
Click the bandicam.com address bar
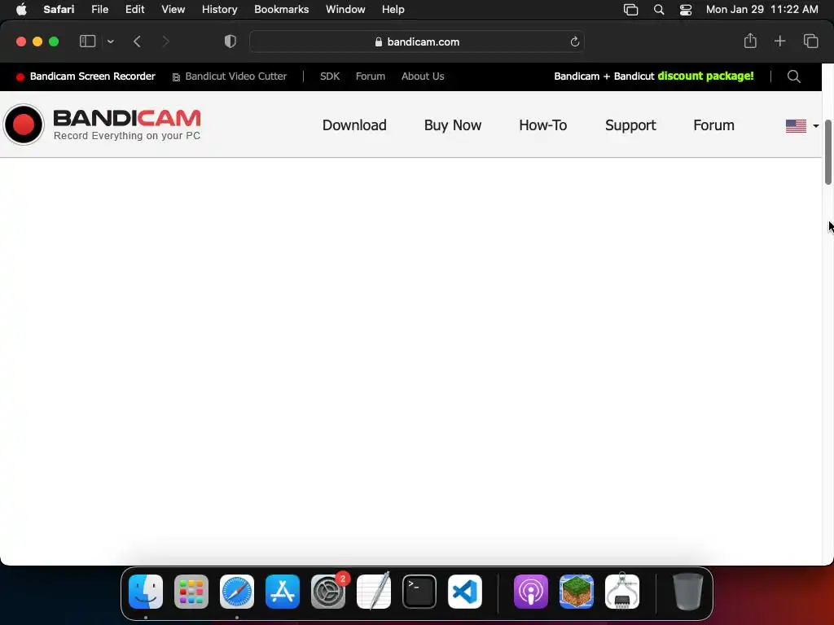(x=416, y=42)
